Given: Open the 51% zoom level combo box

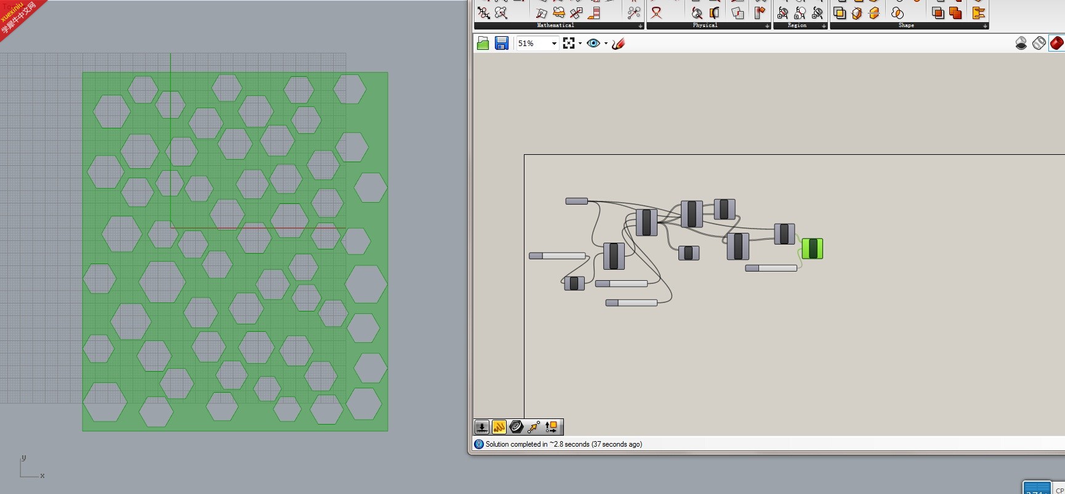Looking at the screenshot, I should coord(537,43).
